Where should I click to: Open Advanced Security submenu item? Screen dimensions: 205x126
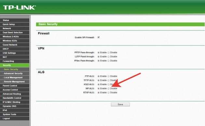[x=15, y=73]
